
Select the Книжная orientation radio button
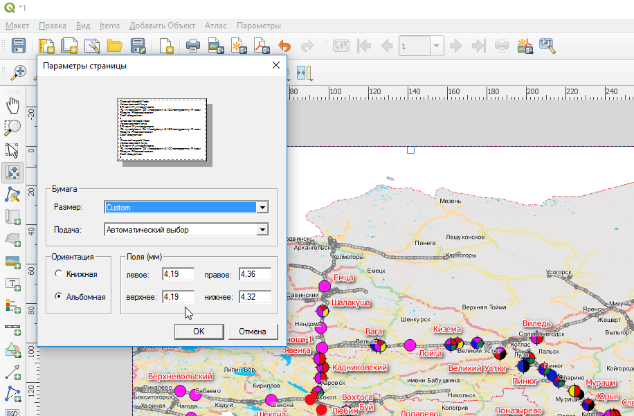pos(59,274)
